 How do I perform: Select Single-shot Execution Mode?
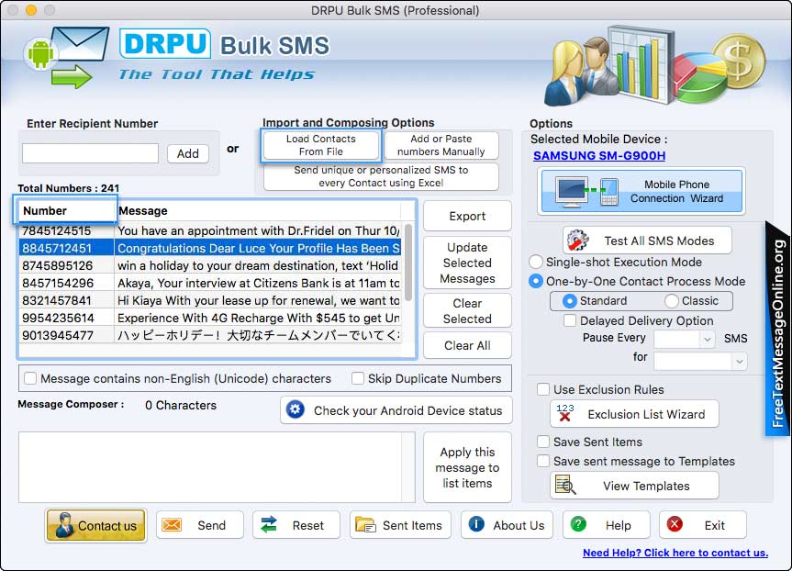pyautogui.click(x=535, y=262)
